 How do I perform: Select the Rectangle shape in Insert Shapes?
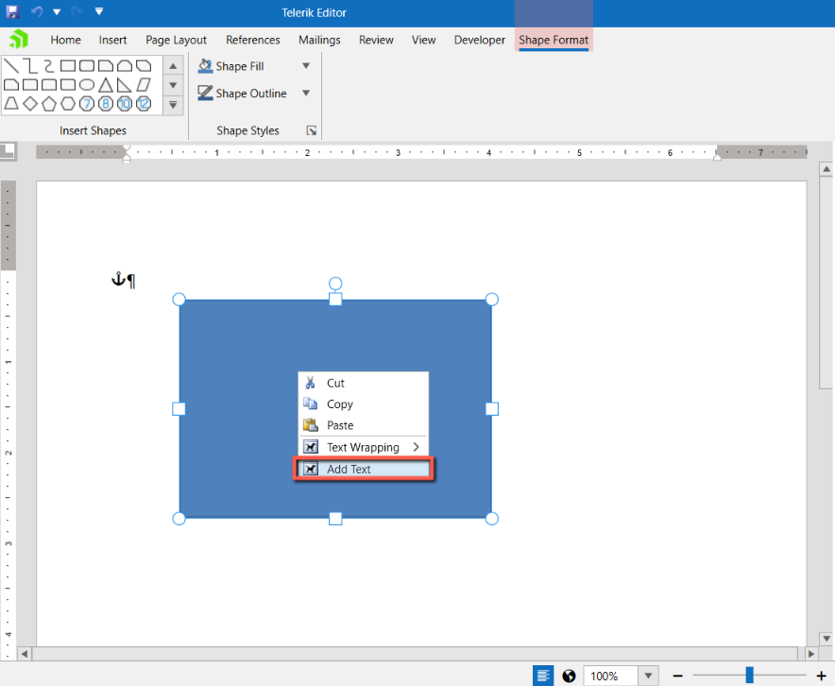(x=68, y=64)
